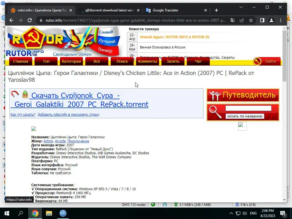Click qBittorrent download speed 3.1 MiB/s
The width and height of the screenshot is (292, 219).
point(193,205)
